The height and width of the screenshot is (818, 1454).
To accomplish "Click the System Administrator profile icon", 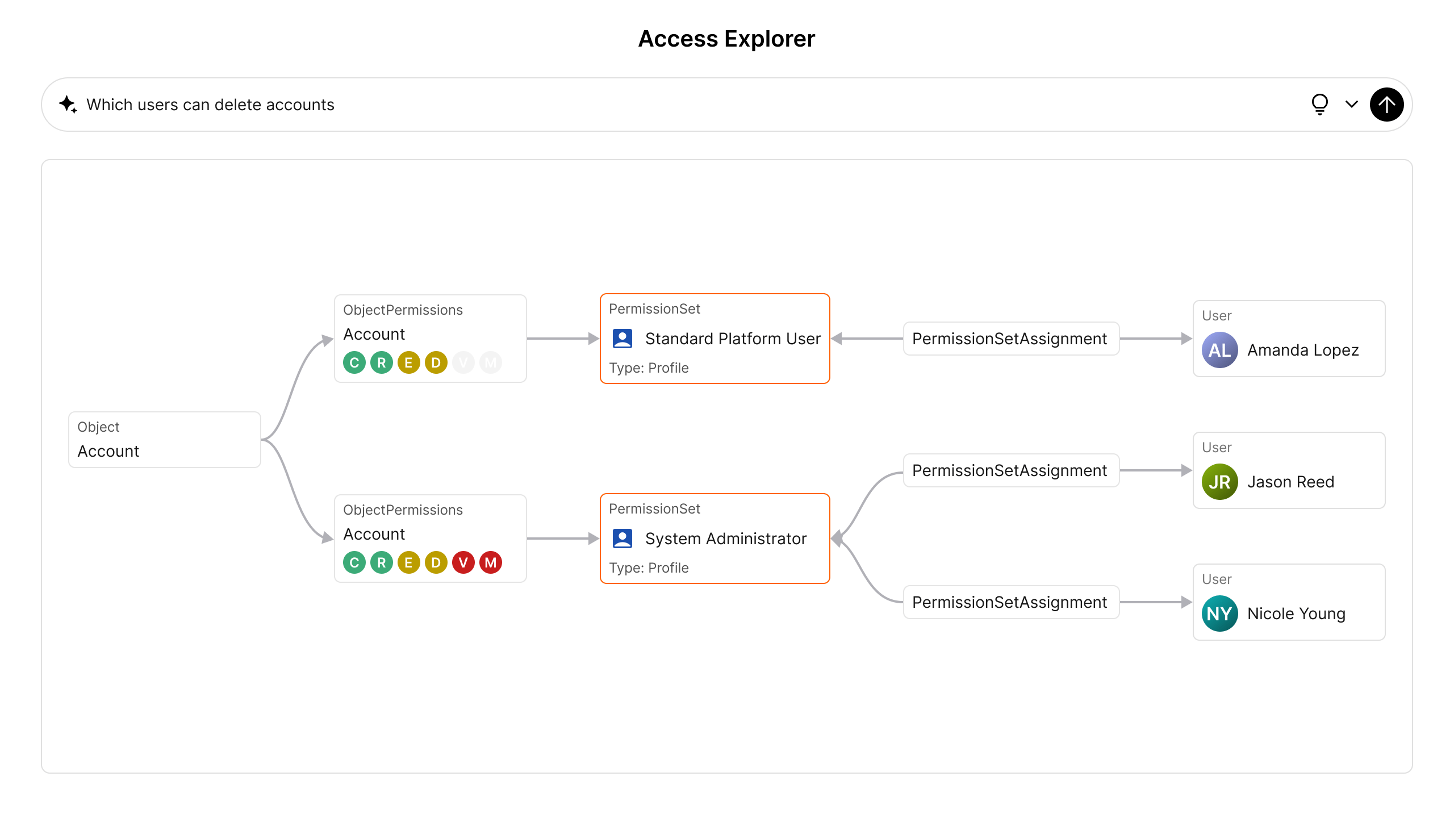I will pos(622,539).
